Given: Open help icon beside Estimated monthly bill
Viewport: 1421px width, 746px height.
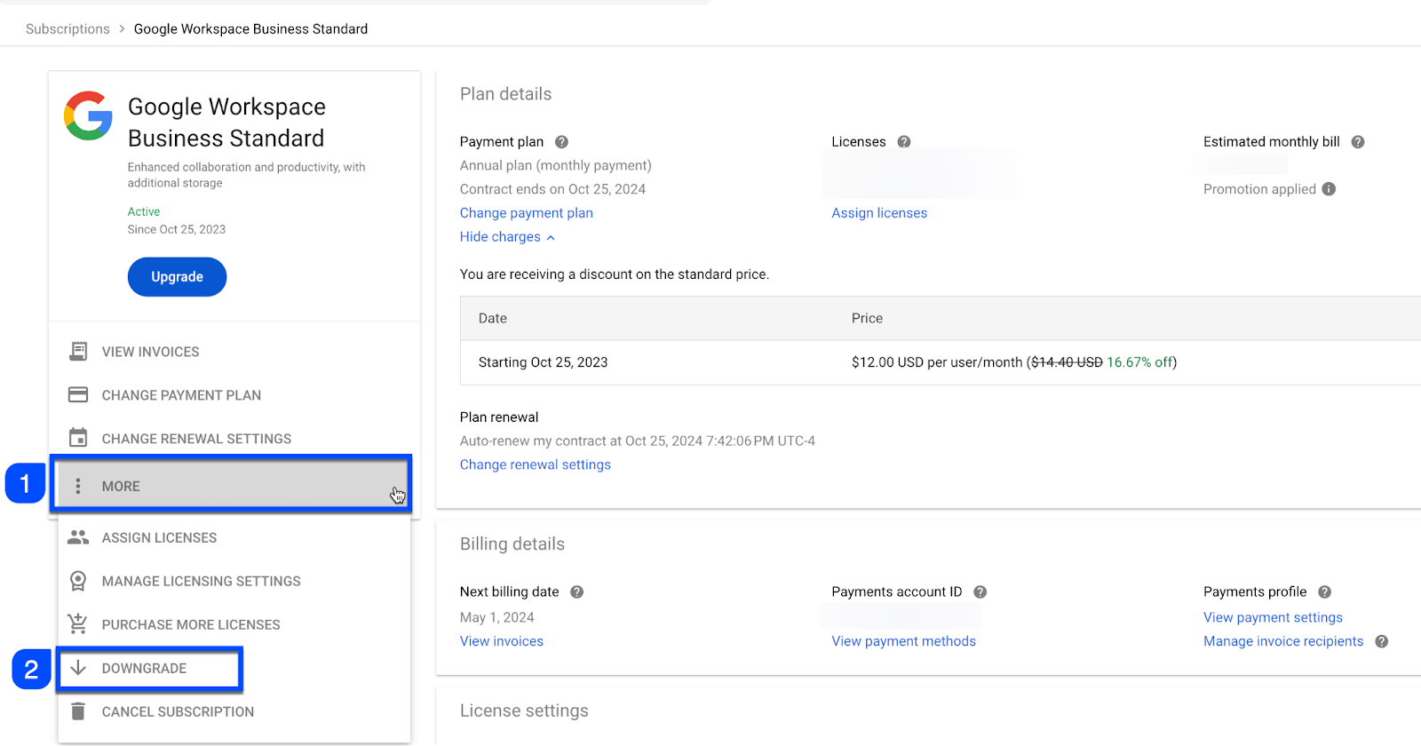Looking at the screenshot, I should tap(1358, 142).
